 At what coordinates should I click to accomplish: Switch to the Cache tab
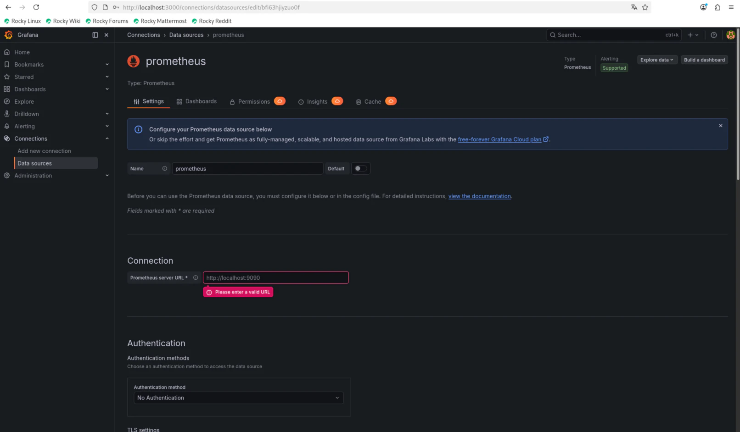(x=369, y=102)
